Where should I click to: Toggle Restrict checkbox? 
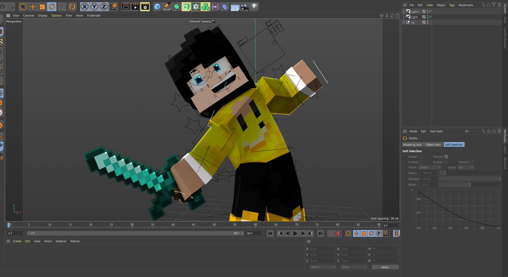coord(471,162)
